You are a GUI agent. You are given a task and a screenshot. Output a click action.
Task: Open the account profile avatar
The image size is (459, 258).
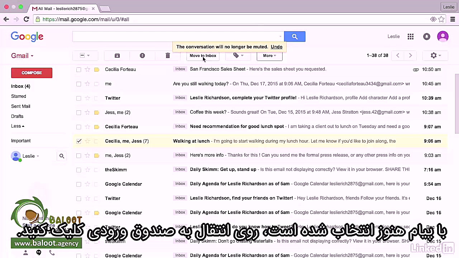(x=443, y=36)
